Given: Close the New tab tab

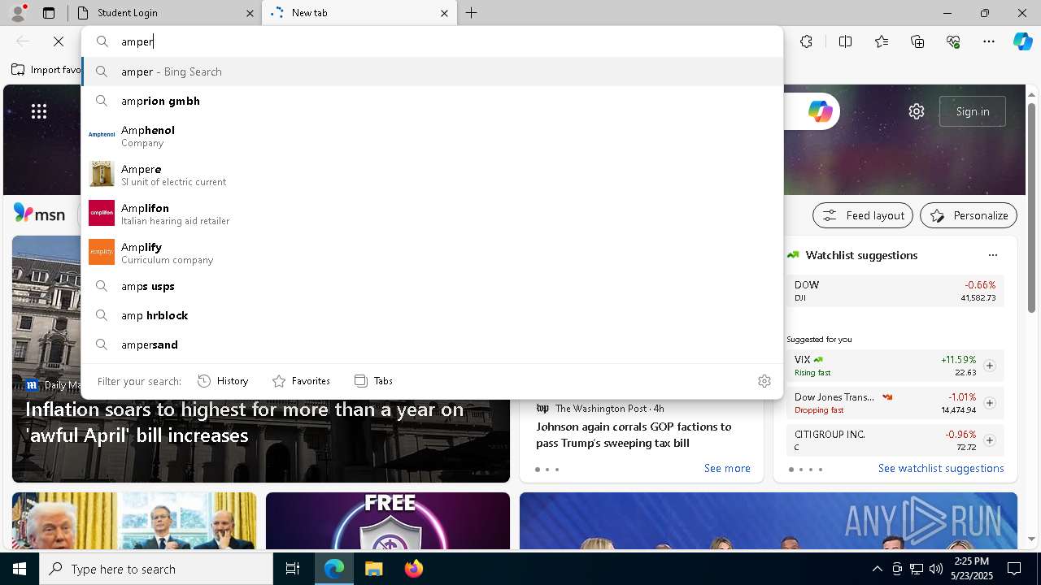Looking at the screenshot, I should (444, 13).
